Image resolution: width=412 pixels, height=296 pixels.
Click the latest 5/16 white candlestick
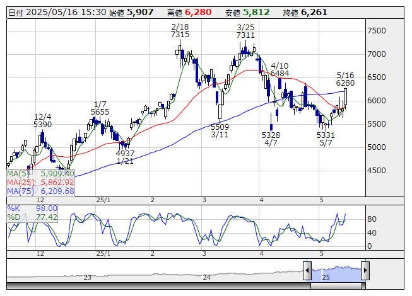tap(346, 97)
